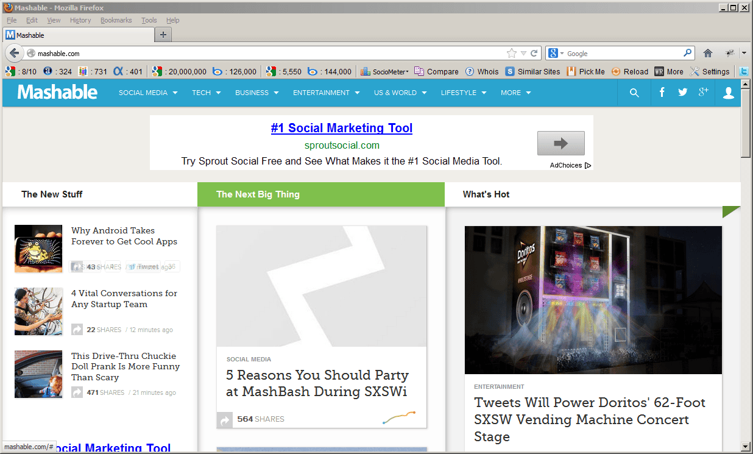This screenshot has width=753, height=454.
Task: Click the Google PageRank 8/10 indicator
Action: click(21, 71)
